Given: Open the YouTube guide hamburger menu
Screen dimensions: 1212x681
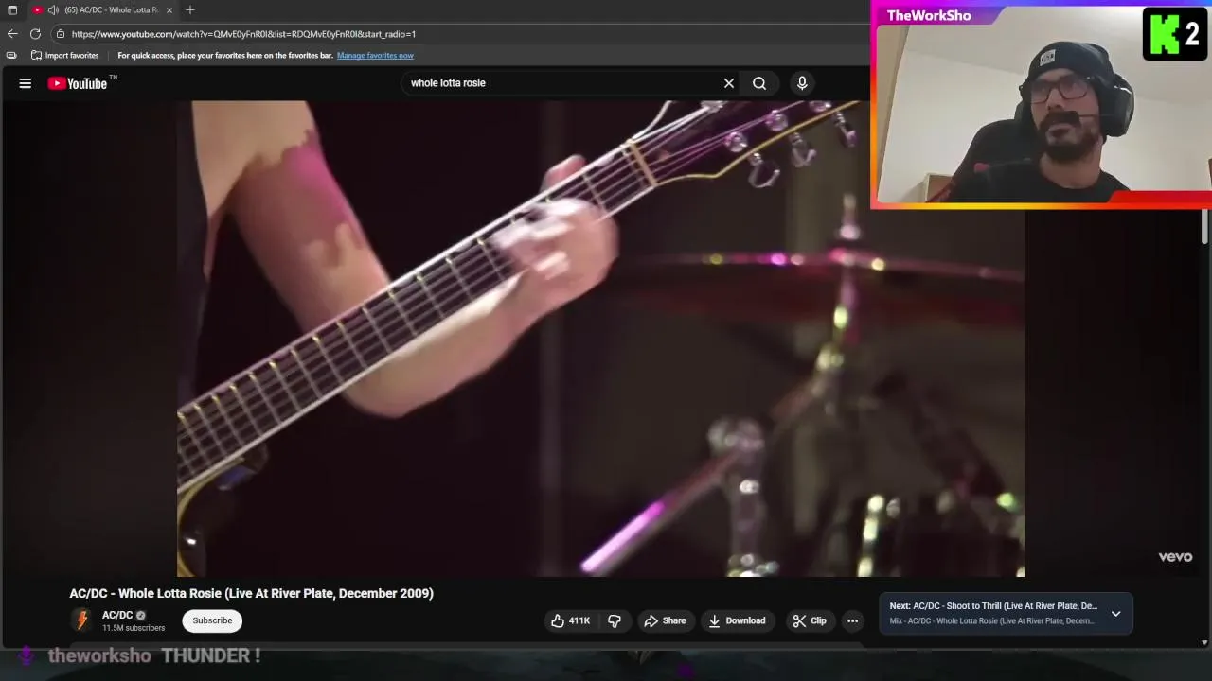Looking at the screenshot, I should pyautogui.click(x=26, y=83).
